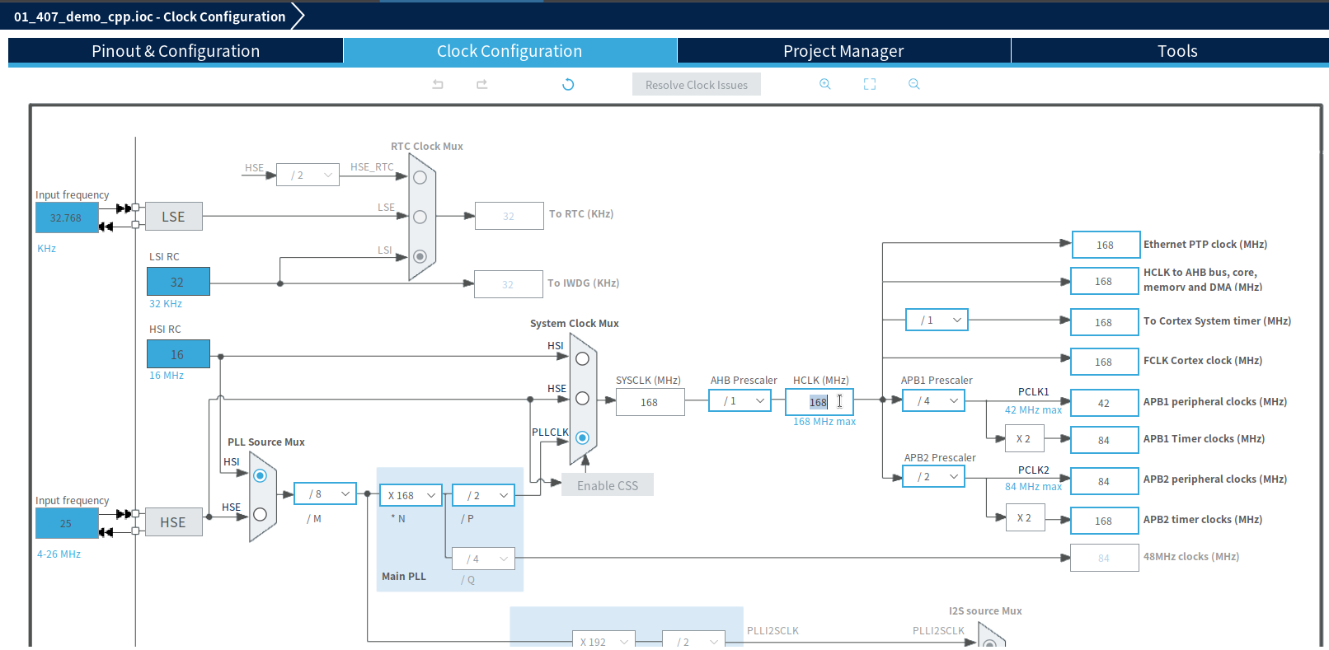The image size is (1329, 650).
Task: Click the redo arrow icon
Action: [482, 84]
